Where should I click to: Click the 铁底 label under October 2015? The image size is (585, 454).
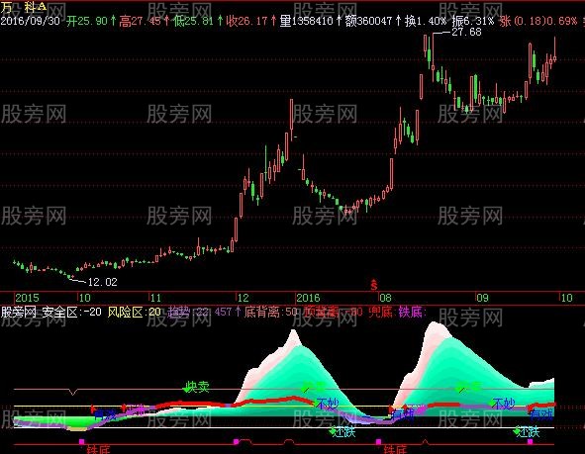tap(98, 449)
